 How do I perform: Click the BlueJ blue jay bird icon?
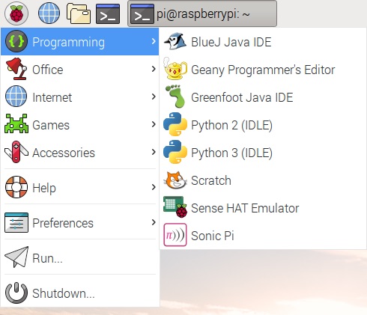pyautogui.click(x=175, y=41)
